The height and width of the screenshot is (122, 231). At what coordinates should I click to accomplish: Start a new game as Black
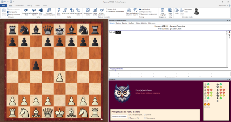[34, 12]
